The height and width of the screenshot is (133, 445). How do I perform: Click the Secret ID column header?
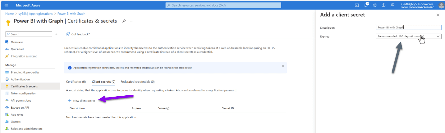tap(228, 108)
